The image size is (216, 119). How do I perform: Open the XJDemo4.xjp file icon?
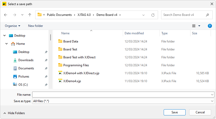[60, 81]
